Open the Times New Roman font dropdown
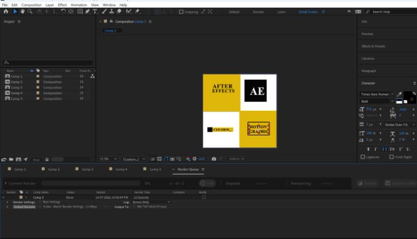 click(376, 94)
